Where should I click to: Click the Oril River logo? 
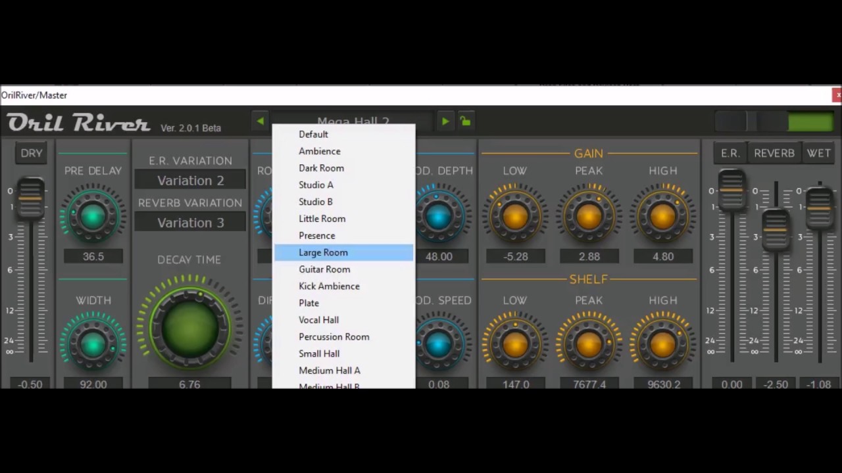(79, 123)
